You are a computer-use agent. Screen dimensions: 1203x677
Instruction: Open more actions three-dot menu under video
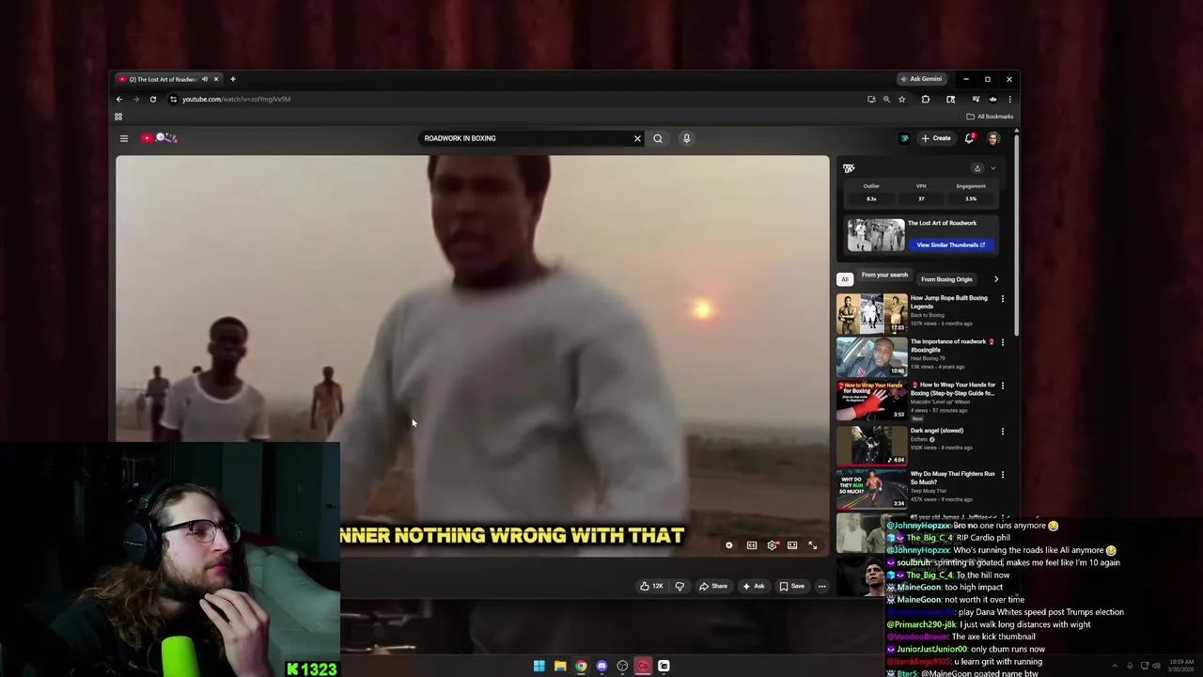(821, 586)
